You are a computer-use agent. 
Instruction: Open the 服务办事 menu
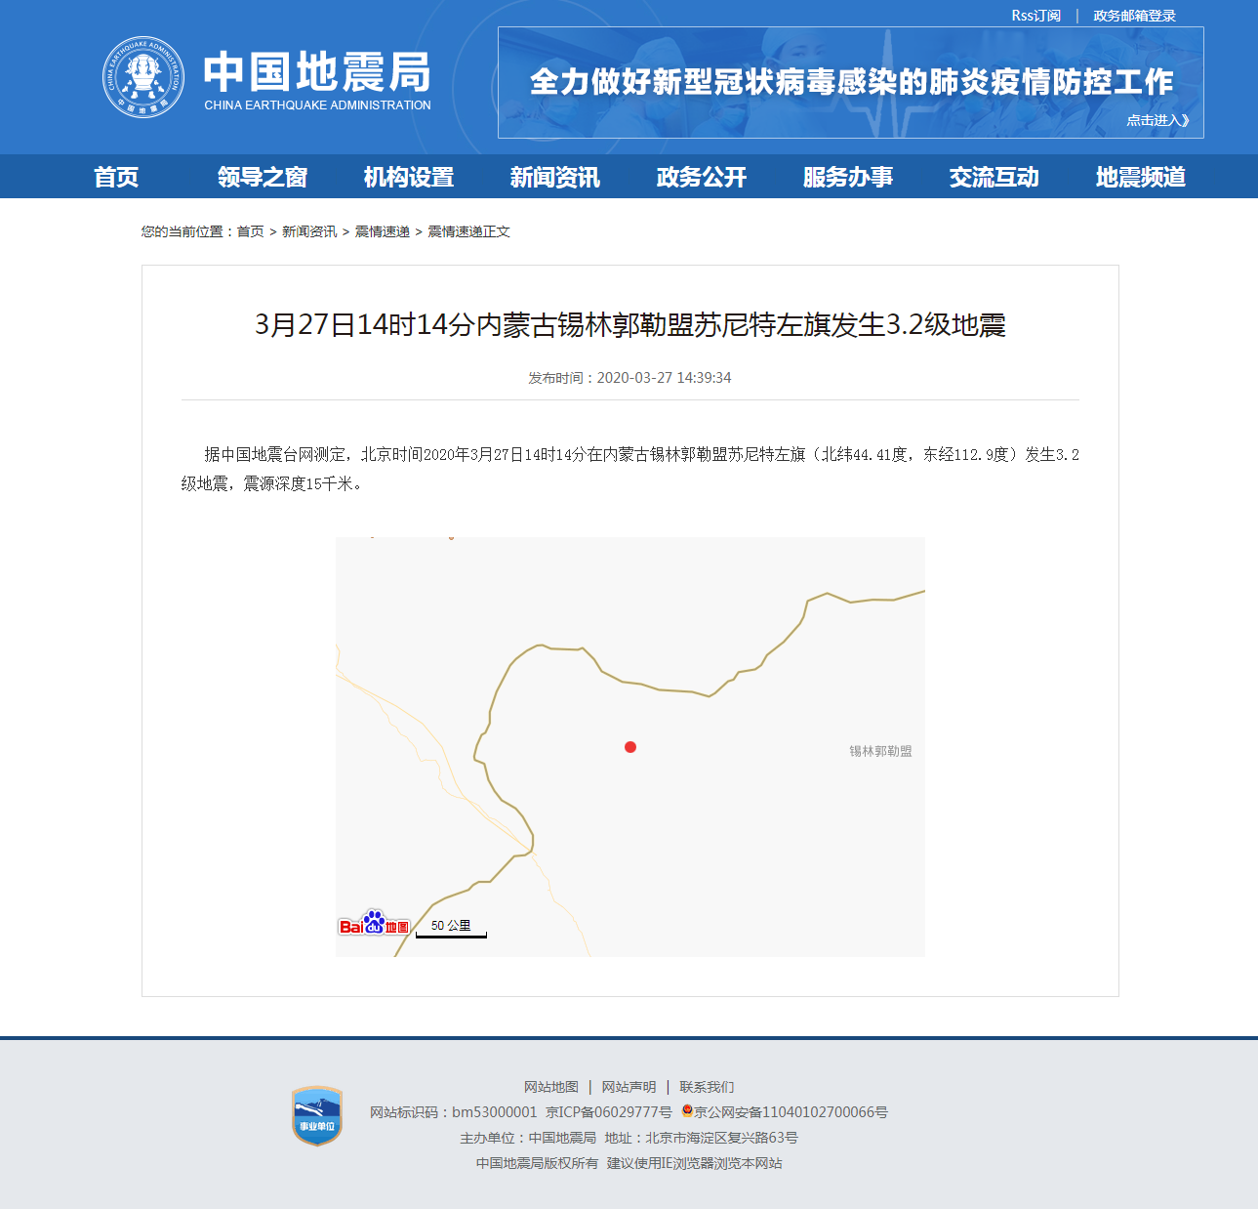(848, 177)
